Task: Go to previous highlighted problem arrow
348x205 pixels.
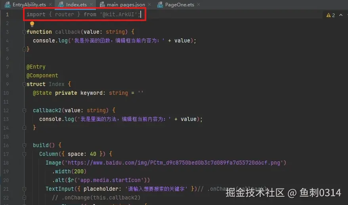Action: tap(341, 15)
